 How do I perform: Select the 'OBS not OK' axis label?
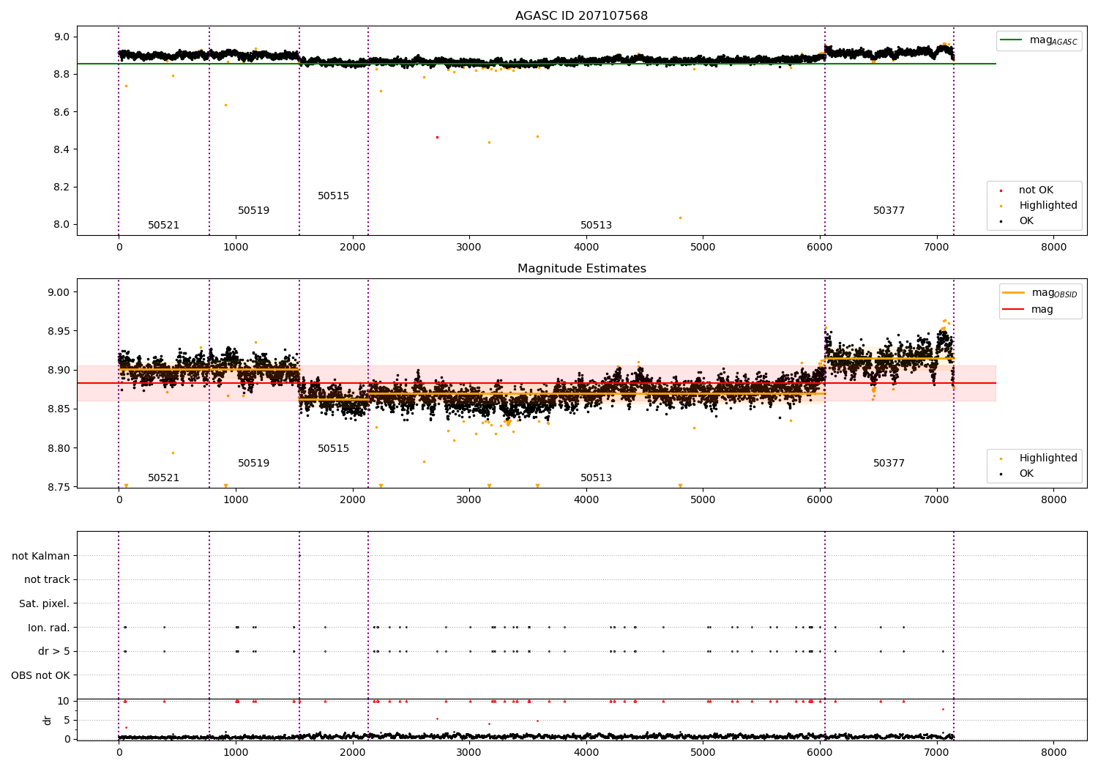coord(40,675)
